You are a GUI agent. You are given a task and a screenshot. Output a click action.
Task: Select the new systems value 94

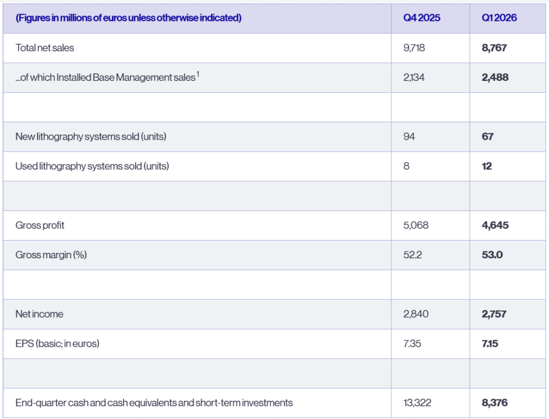click(x=409, y=137)
